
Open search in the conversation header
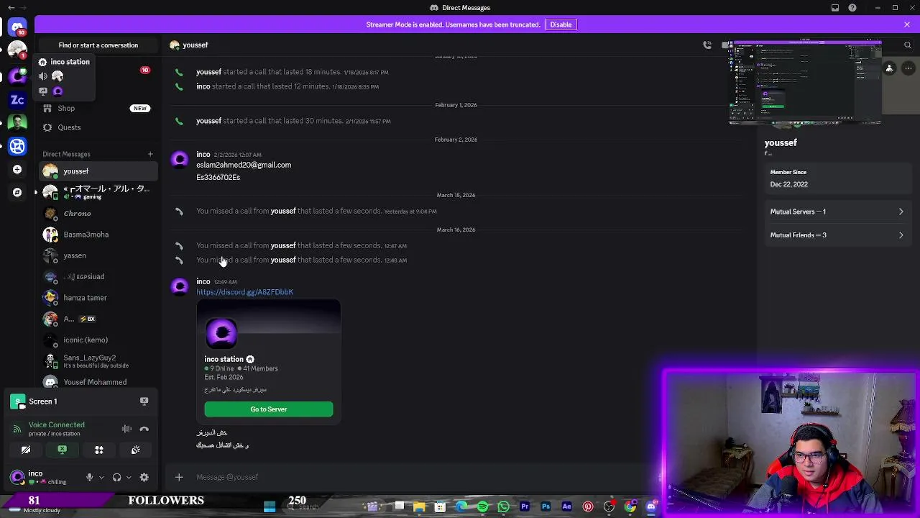[907, 45]
